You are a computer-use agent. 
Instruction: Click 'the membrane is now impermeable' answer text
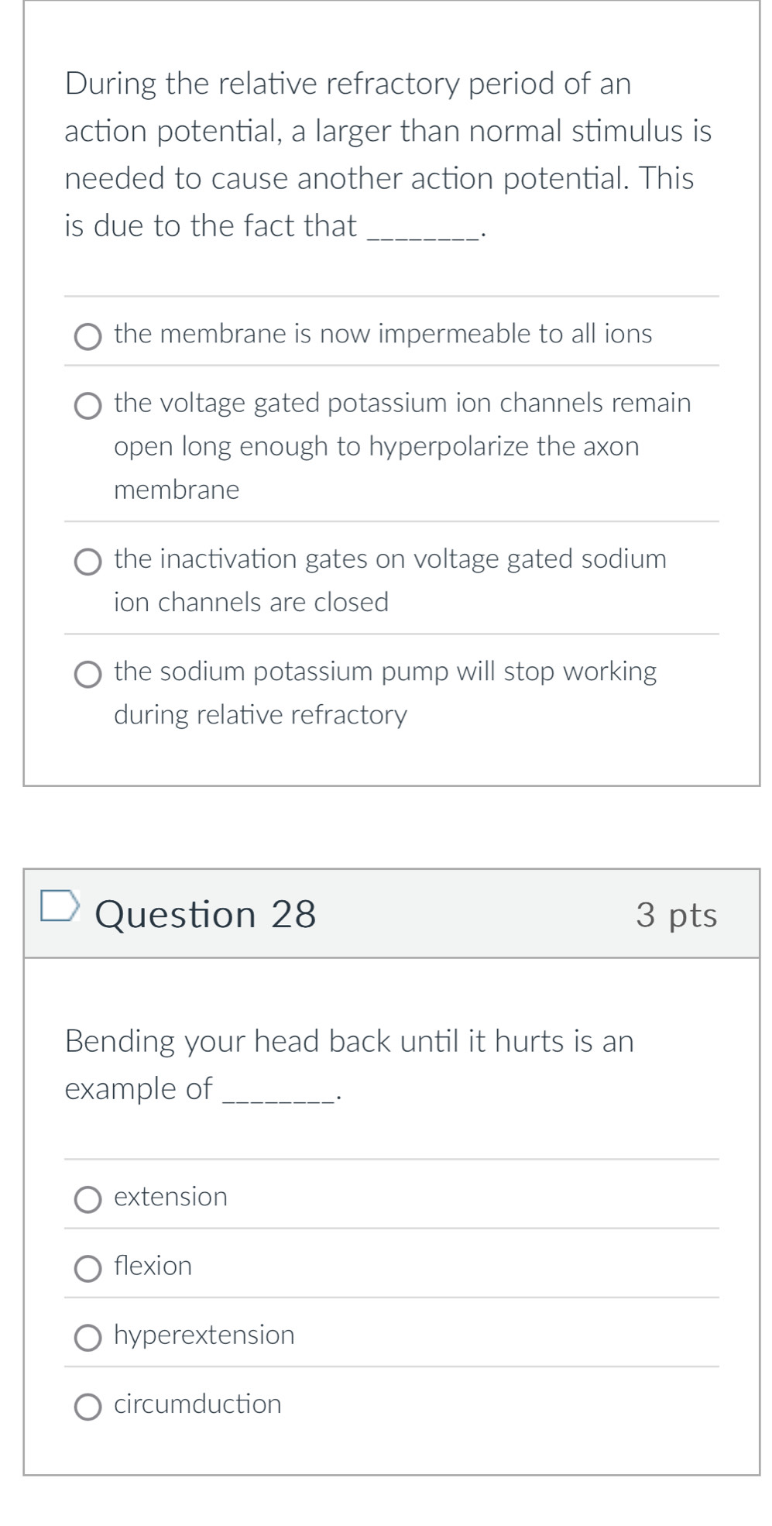tap(383, 334)
